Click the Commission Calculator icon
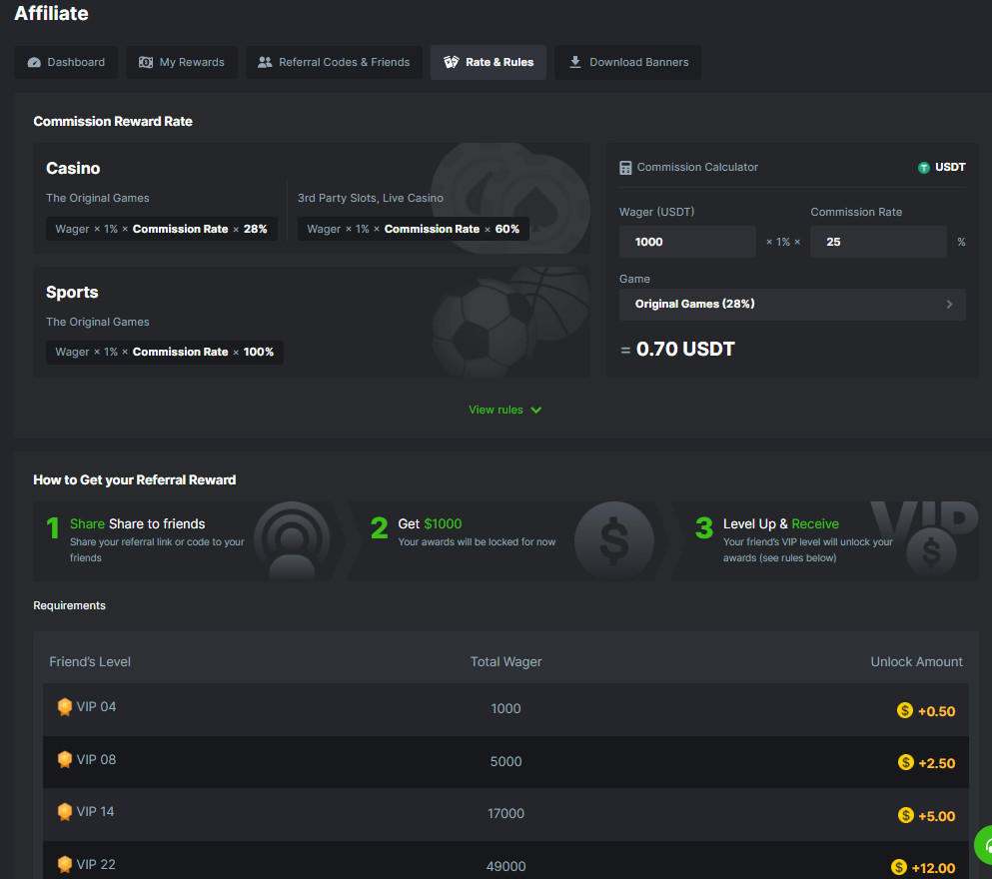Viewport: 992px width, 879px height. [625, 168]
